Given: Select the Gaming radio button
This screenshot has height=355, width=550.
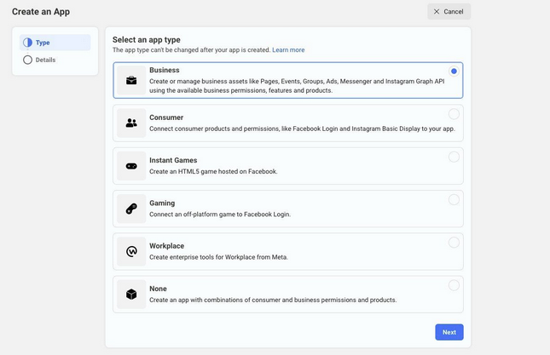Looking at the screenshot, I should (454, 199).
